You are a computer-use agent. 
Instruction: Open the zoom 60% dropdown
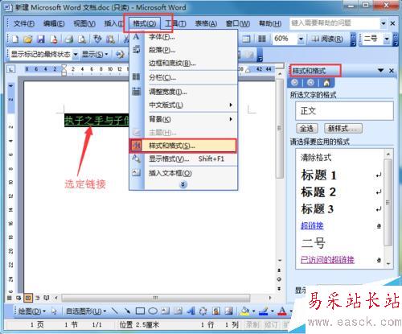pyautogui.click(x=301, y=39)
